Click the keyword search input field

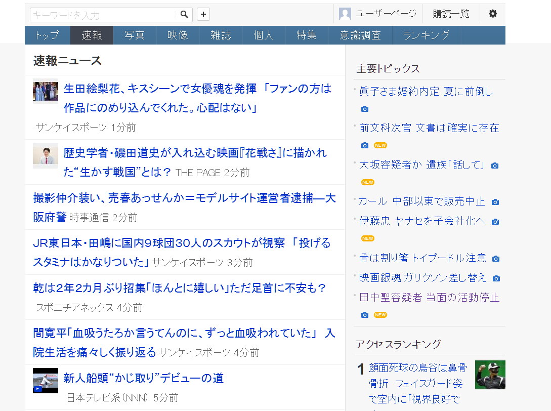point(104,15)
